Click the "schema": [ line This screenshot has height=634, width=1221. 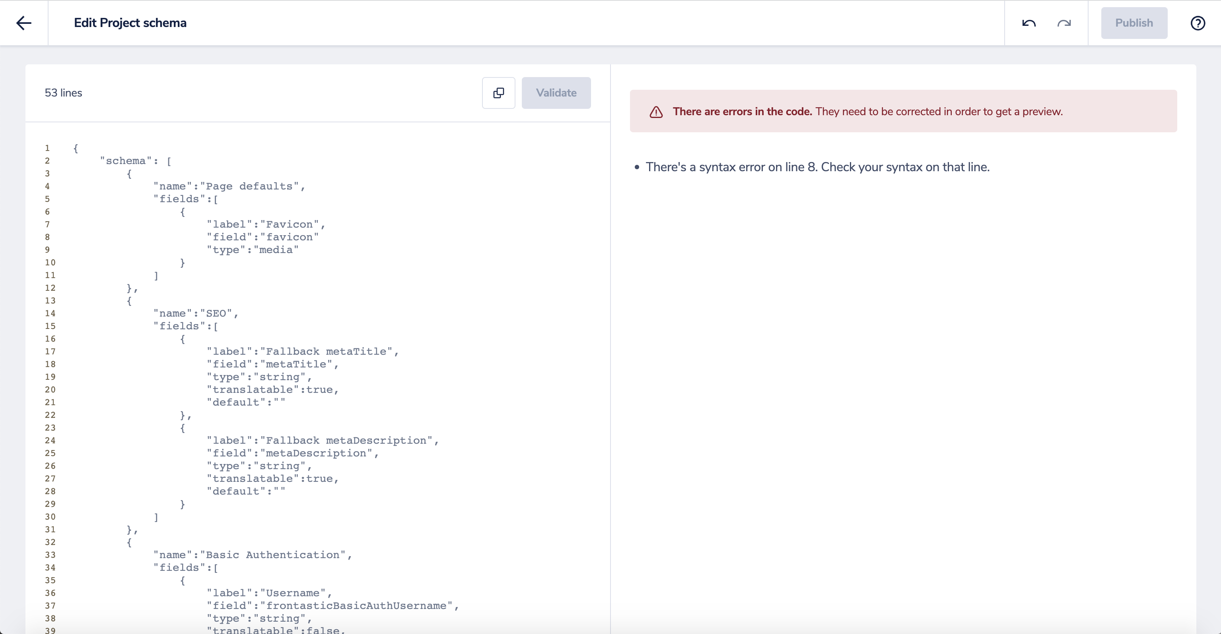[x=136, y=160]
